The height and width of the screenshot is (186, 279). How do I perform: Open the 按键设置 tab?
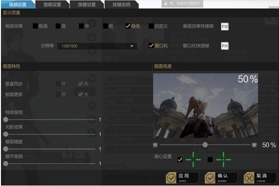coord(87,5)
